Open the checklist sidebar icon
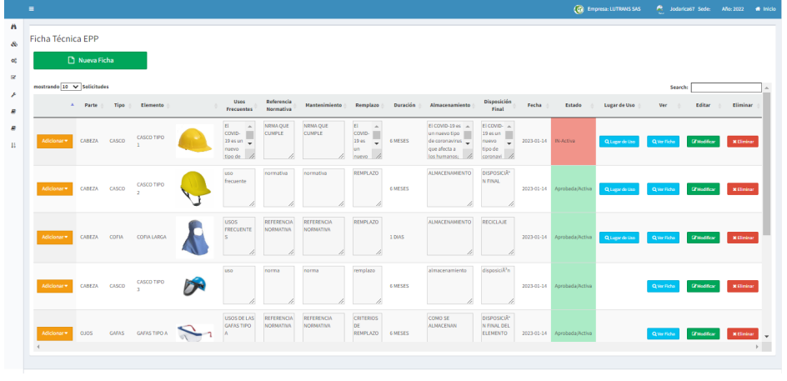This screenshot has width=787, height=381. click(x=13, y=78)
